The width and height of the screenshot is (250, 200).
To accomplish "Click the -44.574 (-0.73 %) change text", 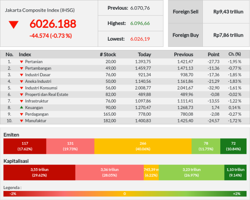I will point(50,36).
